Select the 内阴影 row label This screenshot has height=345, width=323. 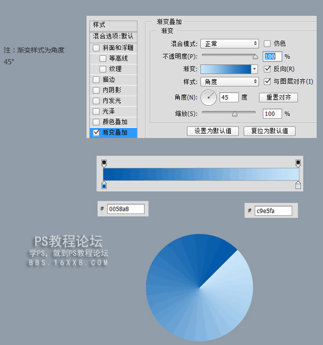coord(111,90)
